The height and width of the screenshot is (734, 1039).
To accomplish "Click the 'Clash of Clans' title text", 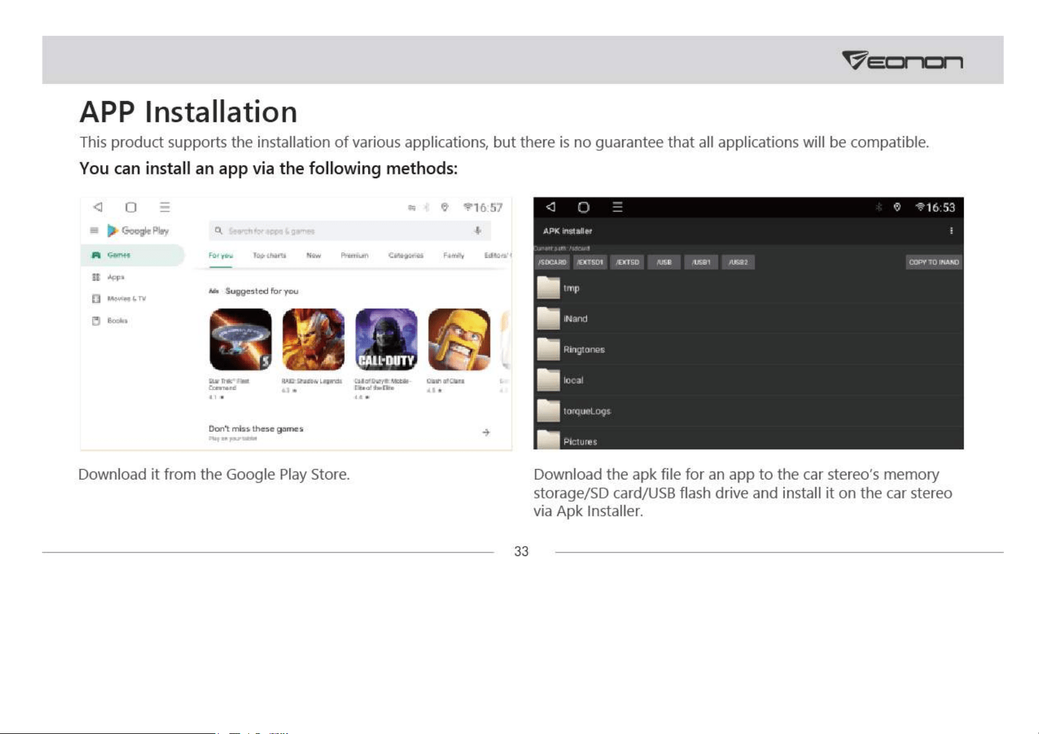I will click(446, 381).
